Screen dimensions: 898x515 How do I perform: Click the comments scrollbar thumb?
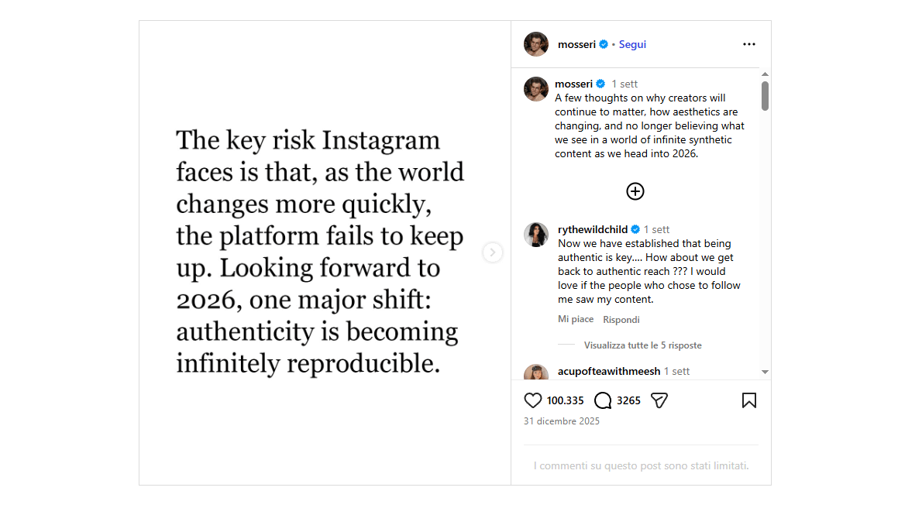tap(765, 96)
